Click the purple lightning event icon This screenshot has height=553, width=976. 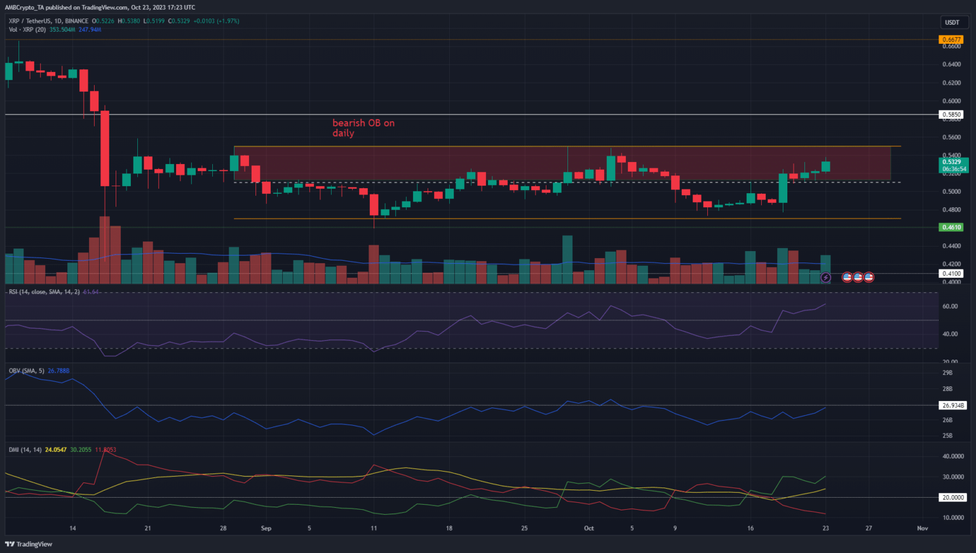pyautogui.click(x=825, y=277)
